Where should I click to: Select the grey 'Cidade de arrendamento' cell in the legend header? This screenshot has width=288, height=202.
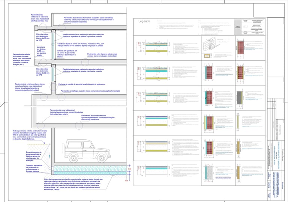pos(238,27)
